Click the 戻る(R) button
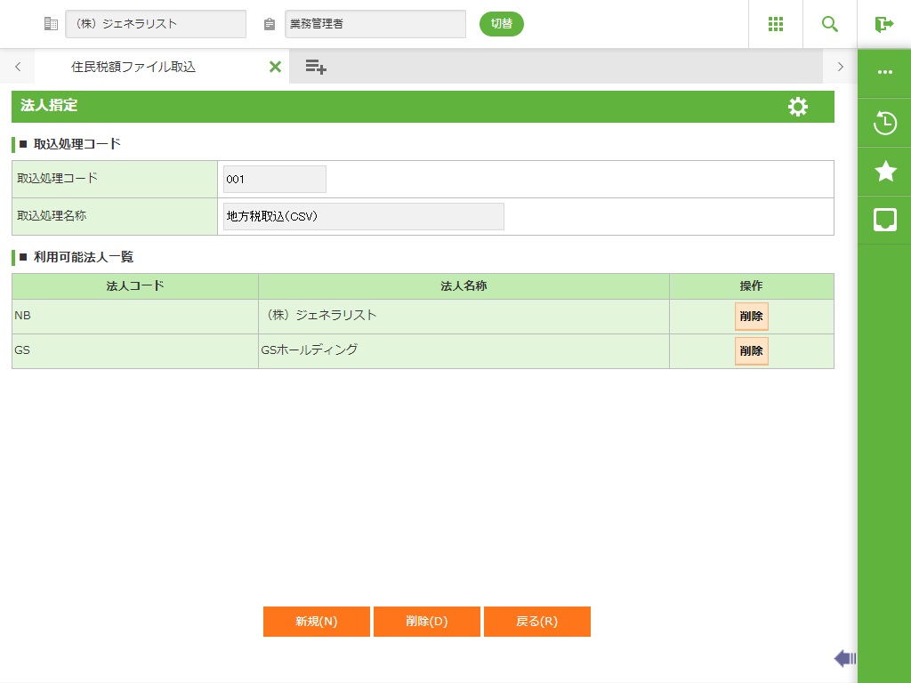Screen dimensions: 911x683 [536, 622]
